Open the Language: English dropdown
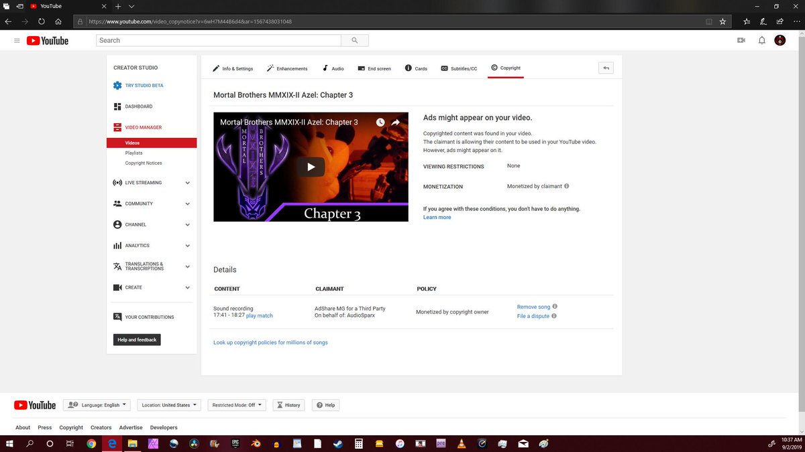 [x=97, y=405]
